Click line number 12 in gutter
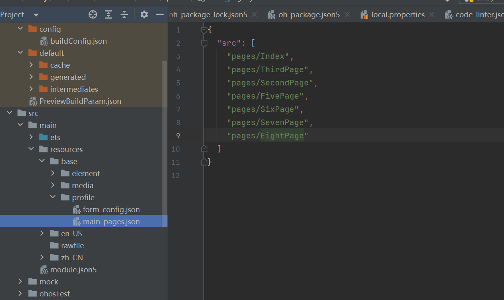The image size is (504, 300). [x=176, y=175]
